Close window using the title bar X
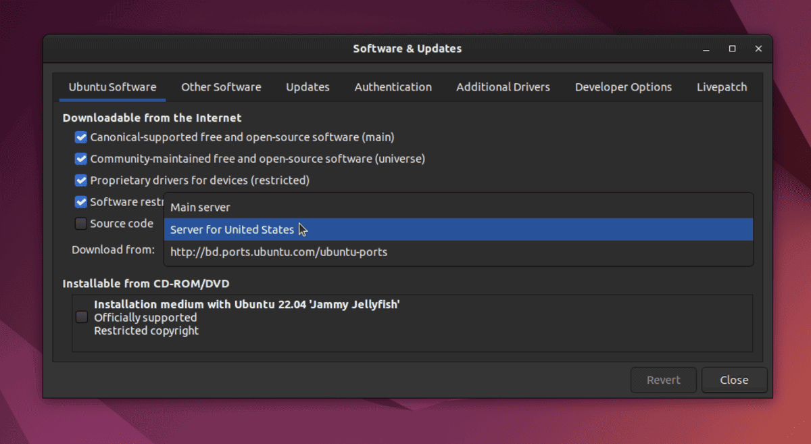Image resolution: width=811 pixels, height=444 pixels. (x=758, y=49)
